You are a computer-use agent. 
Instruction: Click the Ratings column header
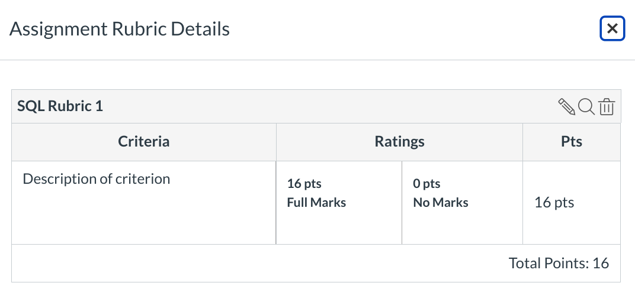[399, 142]
